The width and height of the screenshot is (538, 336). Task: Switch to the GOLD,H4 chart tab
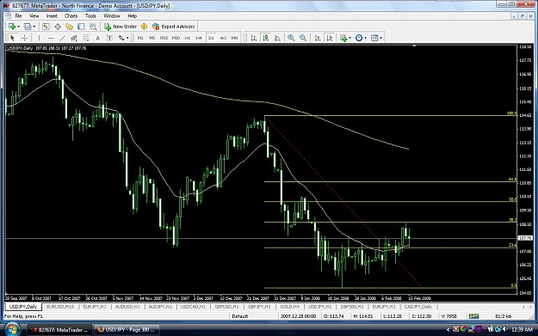tap(290, 307)
